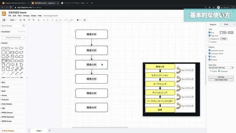Toggle the Guides checkbox
Viewport: 236px width, 133px height.
click(209, 57)
